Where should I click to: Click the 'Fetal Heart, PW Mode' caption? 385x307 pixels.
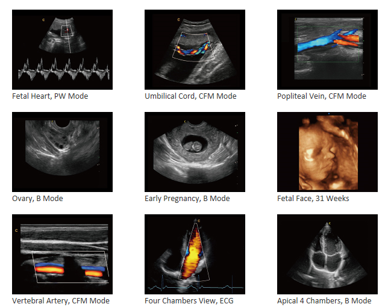[x=50, y=96]
